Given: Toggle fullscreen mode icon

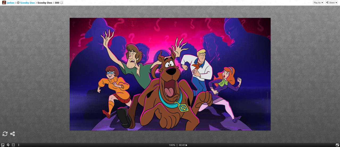Looking at the screenshot, I should (337, 145).
